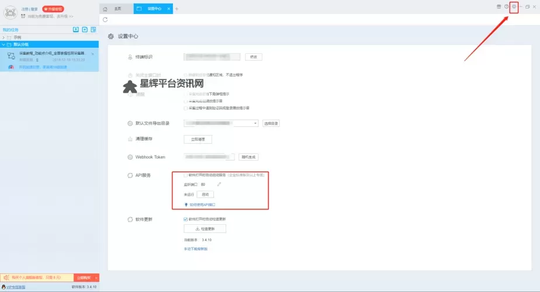Image resolution: width=540 pixels, height=292 pixels.
Task: Uncheck auto-check updates on startup
Action: [x=186, y=220]
